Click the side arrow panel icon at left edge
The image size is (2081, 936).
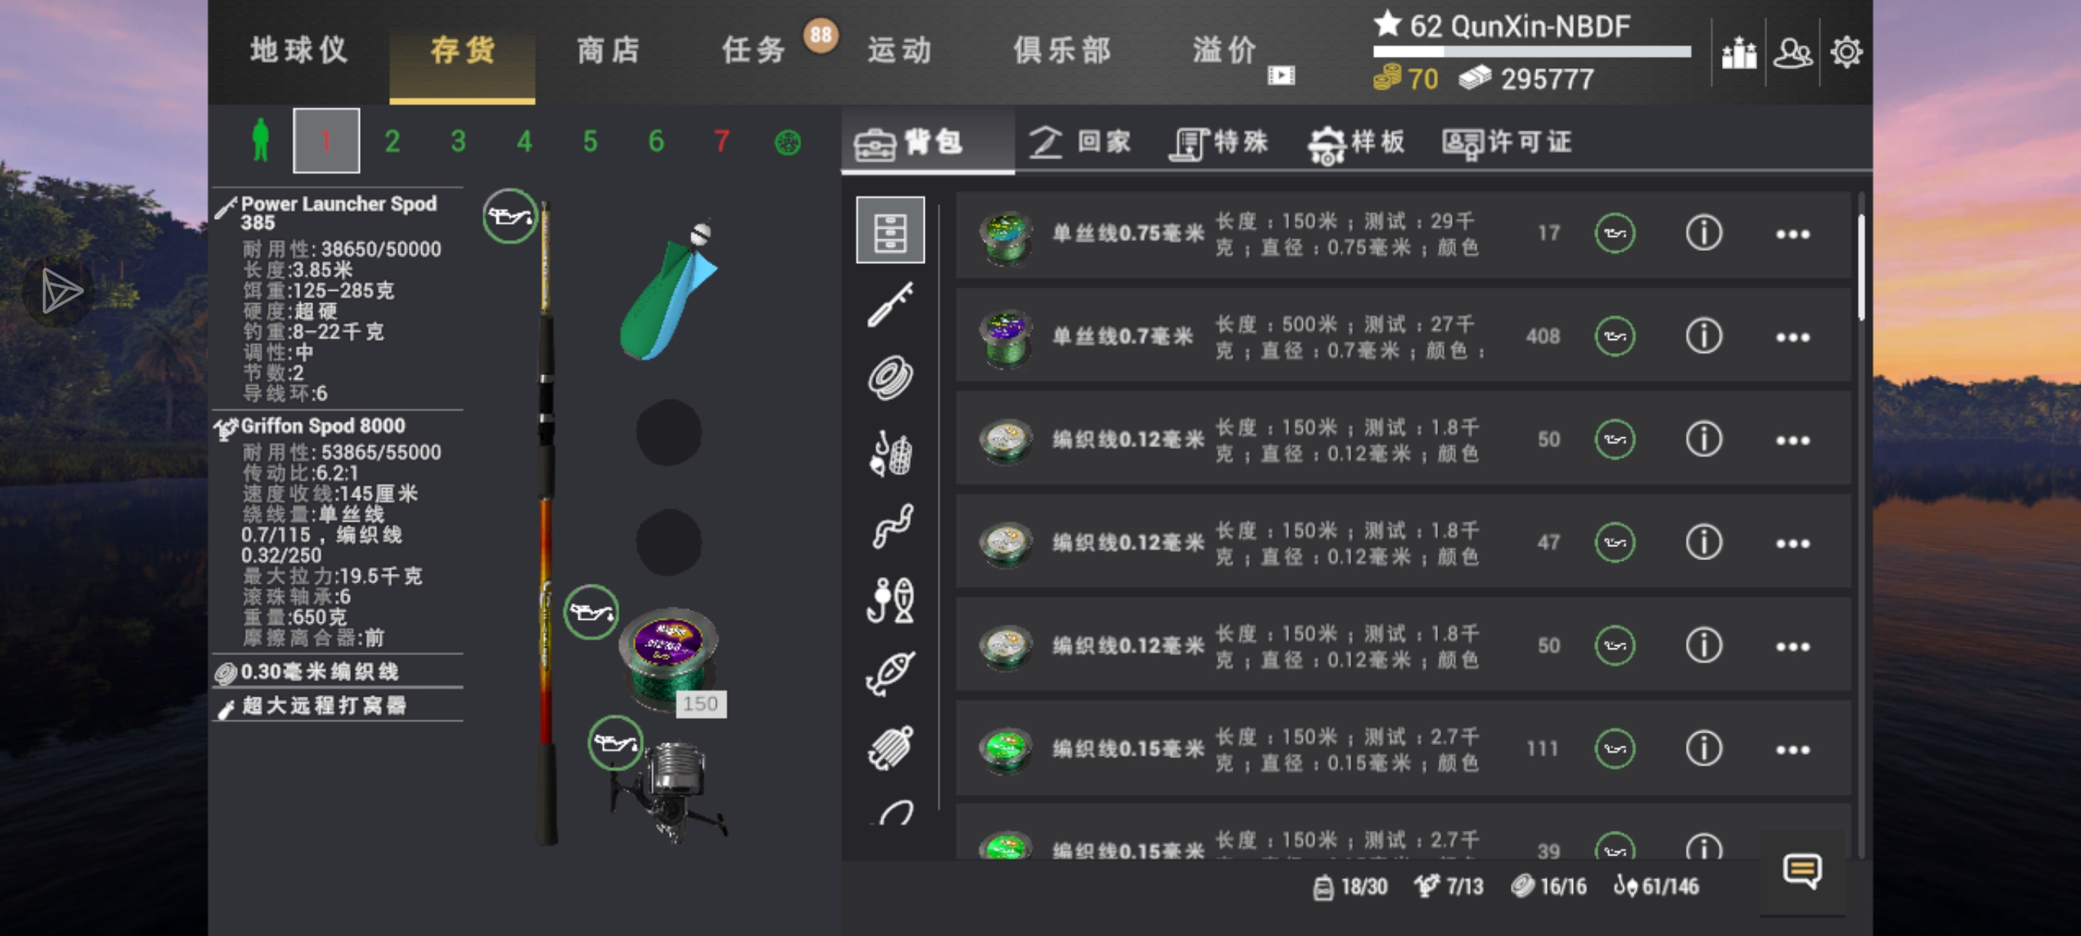coord(60,291)
